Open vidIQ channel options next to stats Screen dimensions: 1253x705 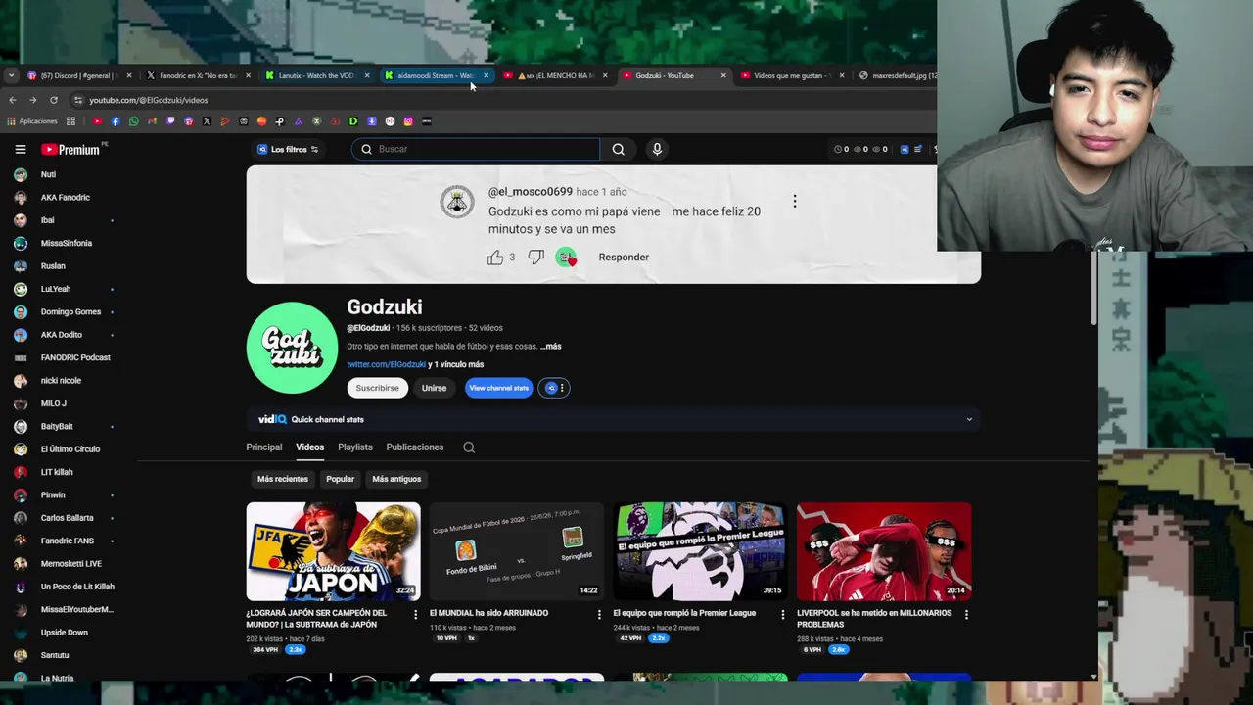coord(555,388)
